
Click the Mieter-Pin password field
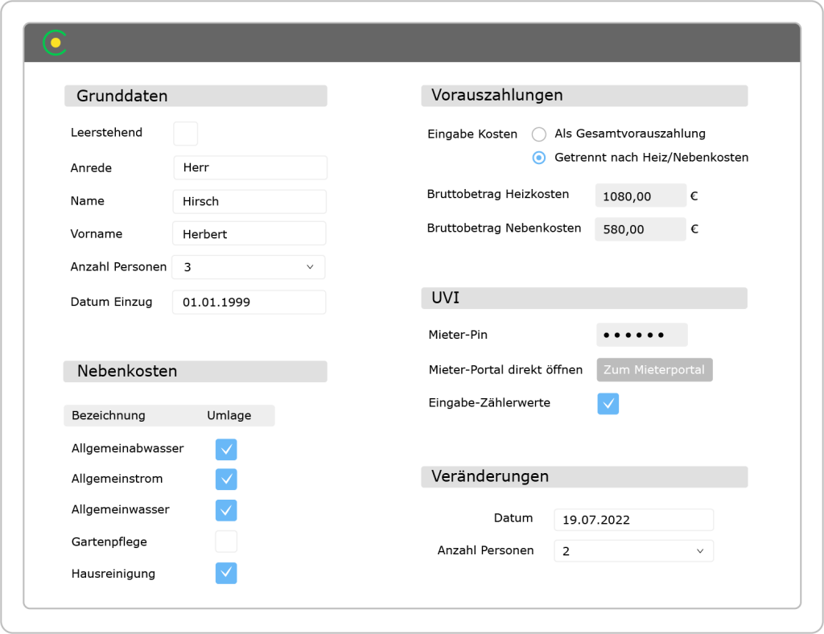(641, 335)
